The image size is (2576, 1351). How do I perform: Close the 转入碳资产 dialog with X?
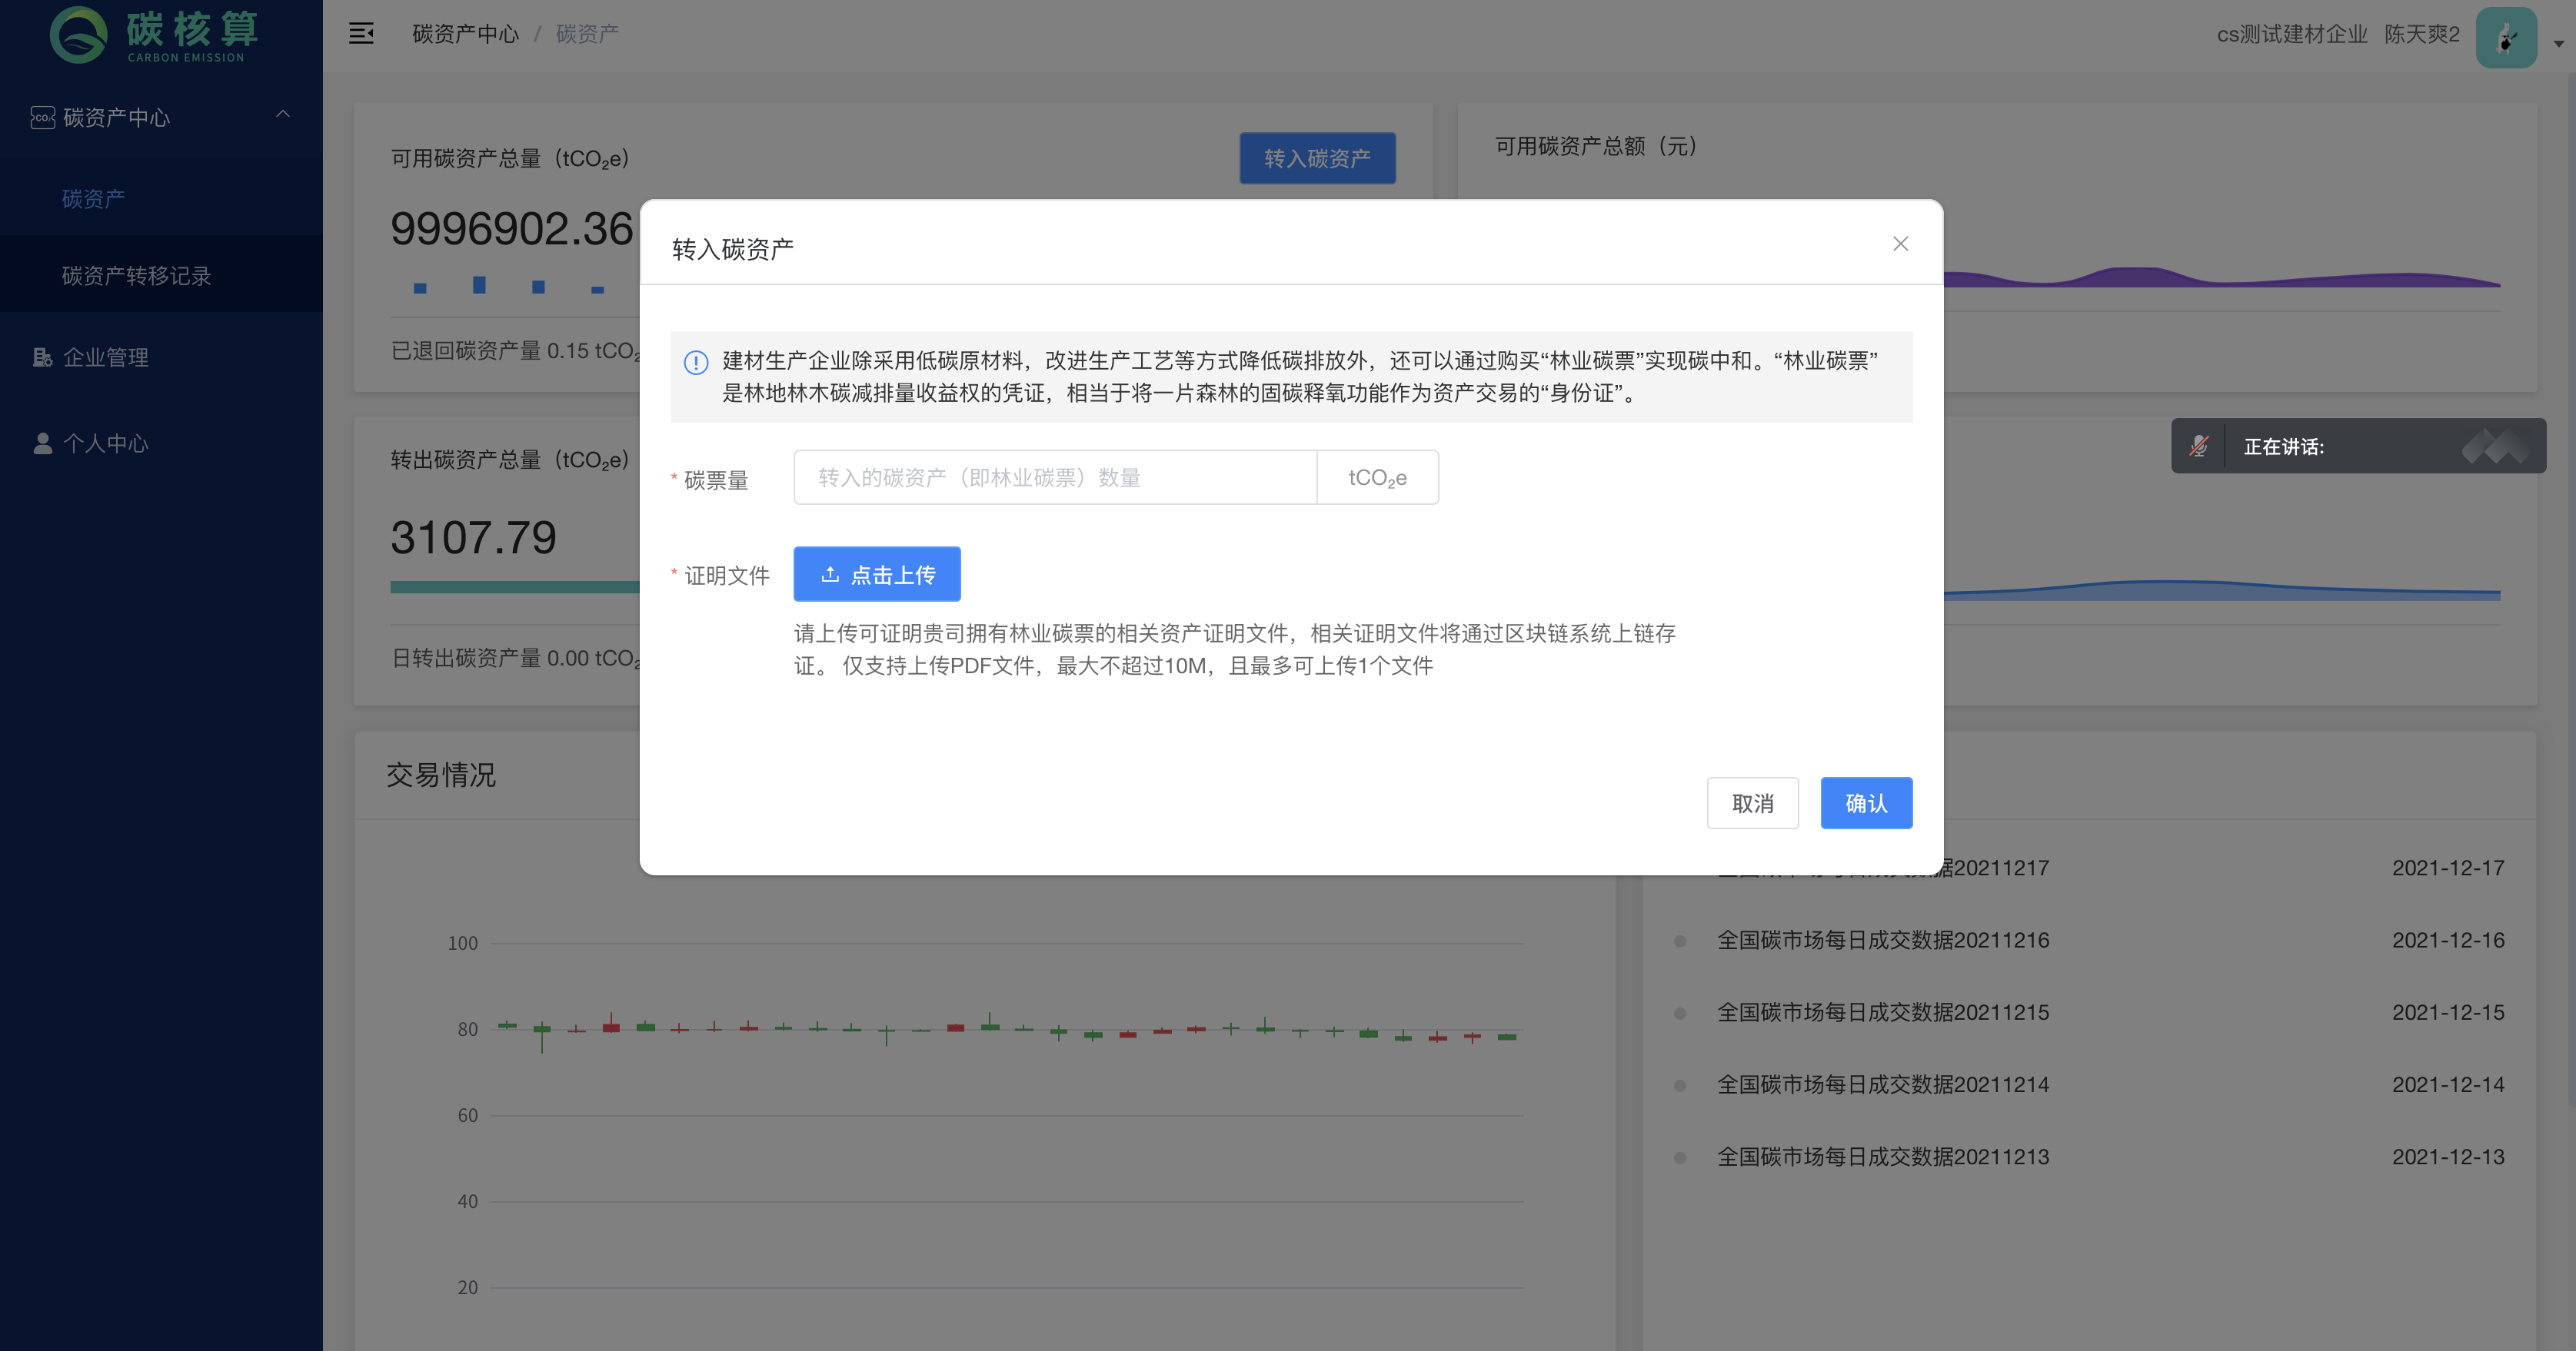coord(1900,244)
